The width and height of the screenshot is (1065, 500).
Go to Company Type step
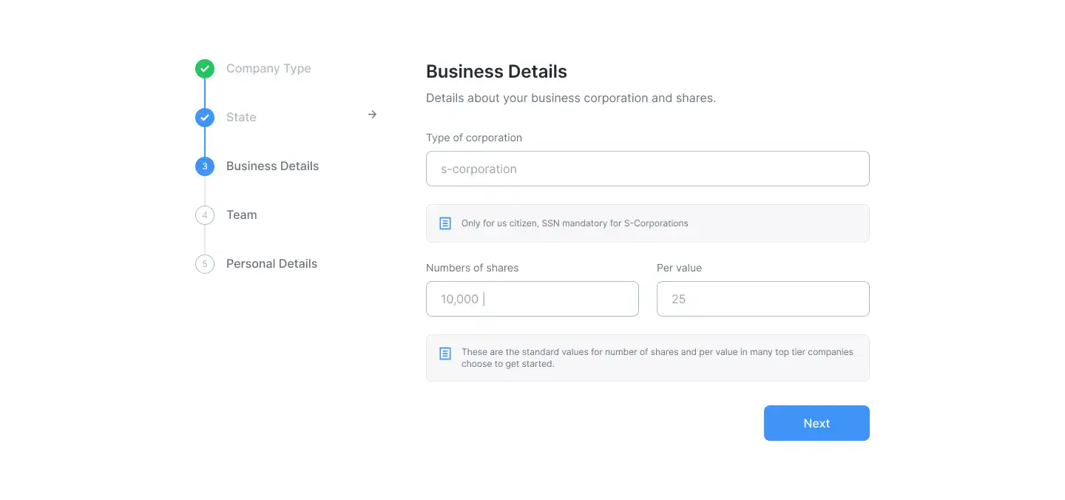tap(268, 69)
